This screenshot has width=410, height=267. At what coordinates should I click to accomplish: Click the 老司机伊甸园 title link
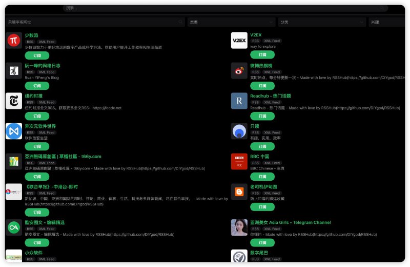[x=263, y=187]
